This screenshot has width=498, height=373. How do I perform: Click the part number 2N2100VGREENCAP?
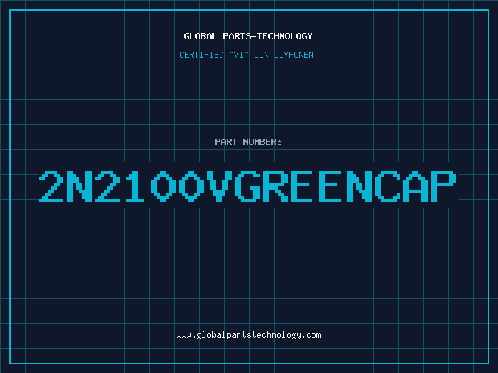pyautogui.click(x=247, y=186)
